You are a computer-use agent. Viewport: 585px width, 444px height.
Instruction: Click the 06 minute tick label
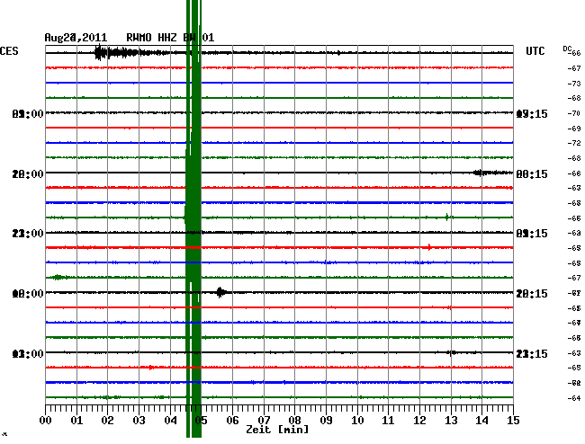pos(232,421)
